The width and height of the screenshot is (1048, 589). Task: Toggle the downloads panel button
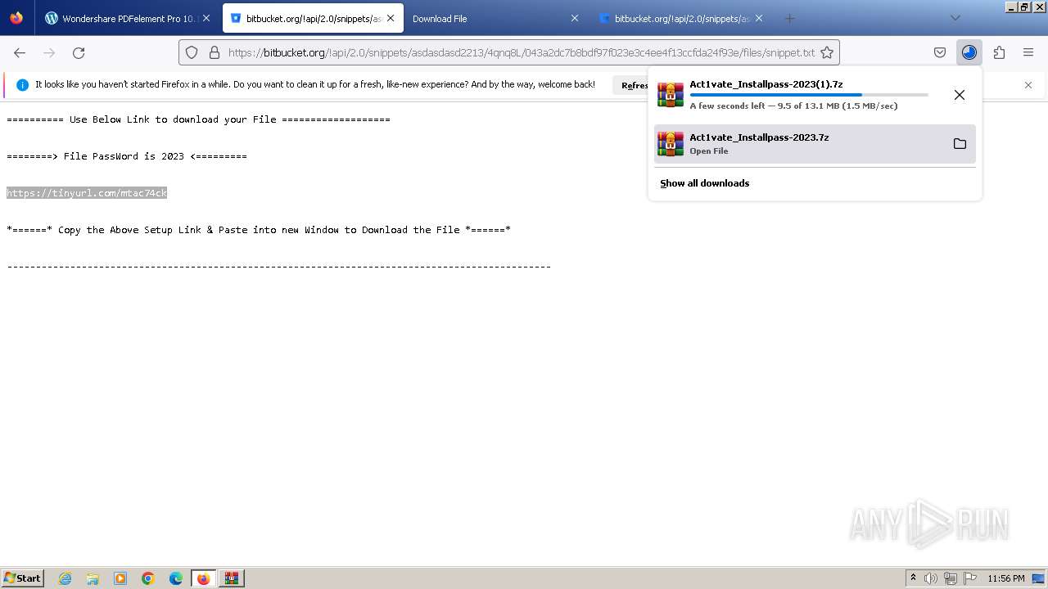coord(969,52)
